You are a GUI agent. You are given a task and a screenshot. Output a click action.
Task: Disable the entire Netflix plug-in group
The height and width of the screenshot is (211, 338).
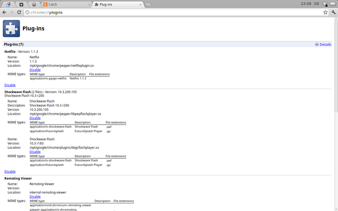(10, 85)
